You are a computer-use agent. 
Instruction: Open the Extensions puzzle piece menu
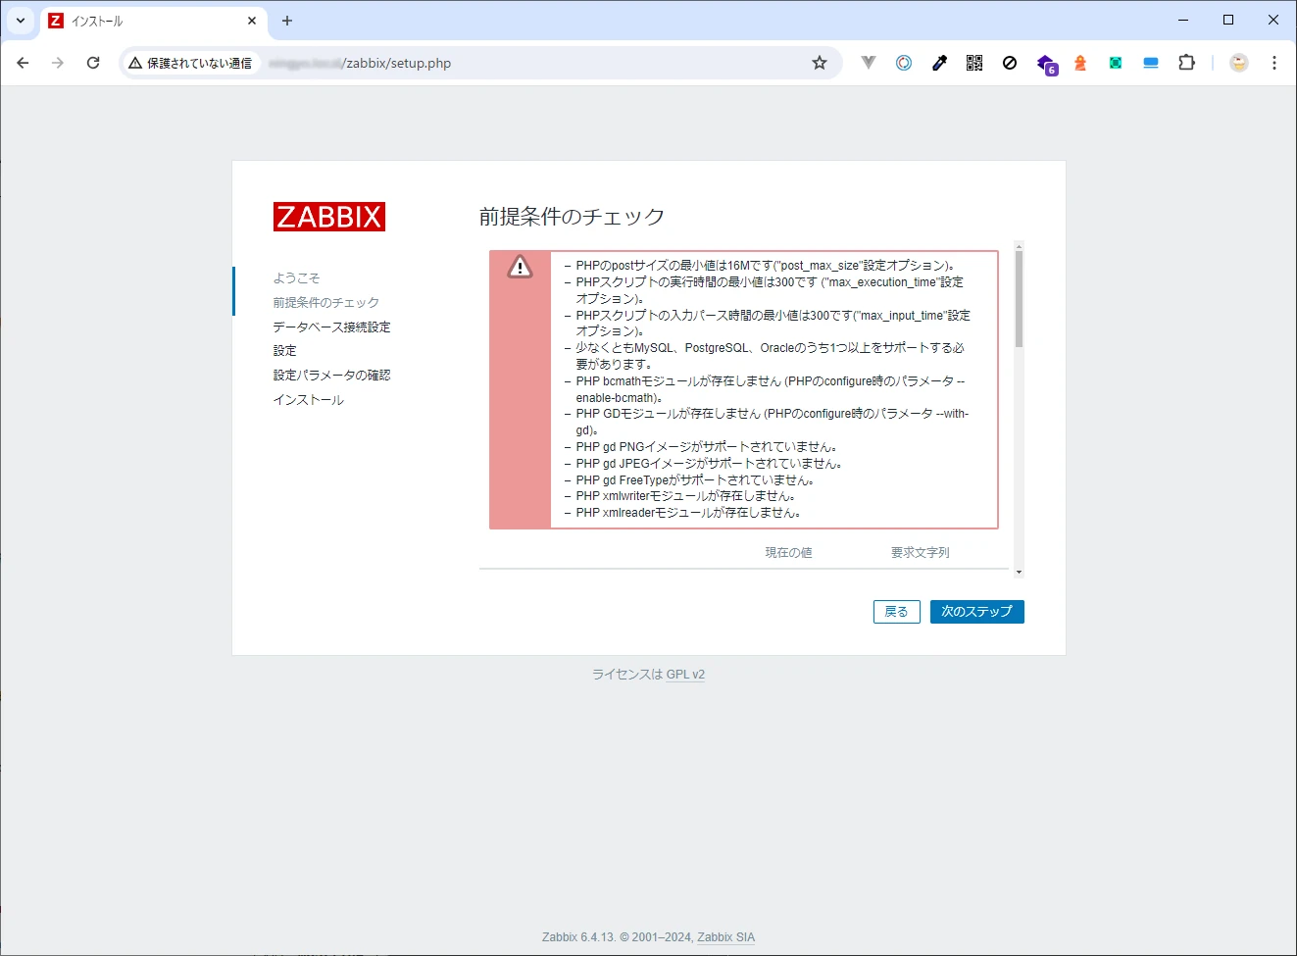(1186, 63)
